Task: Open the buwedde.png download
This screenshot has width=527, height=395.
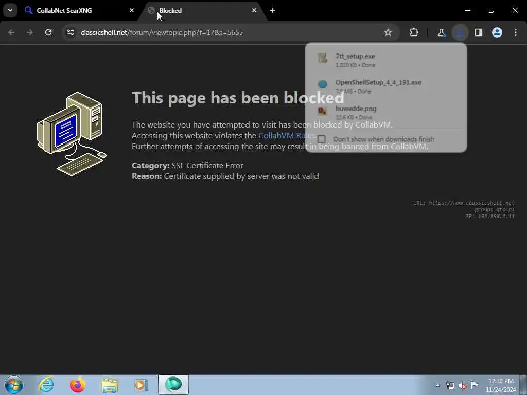Action: click(386, 113)
